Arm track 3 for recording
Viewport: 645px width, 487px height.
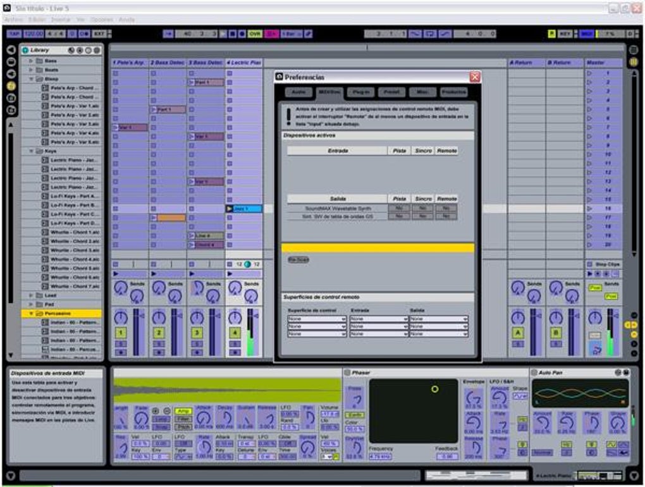click(197, 352)
